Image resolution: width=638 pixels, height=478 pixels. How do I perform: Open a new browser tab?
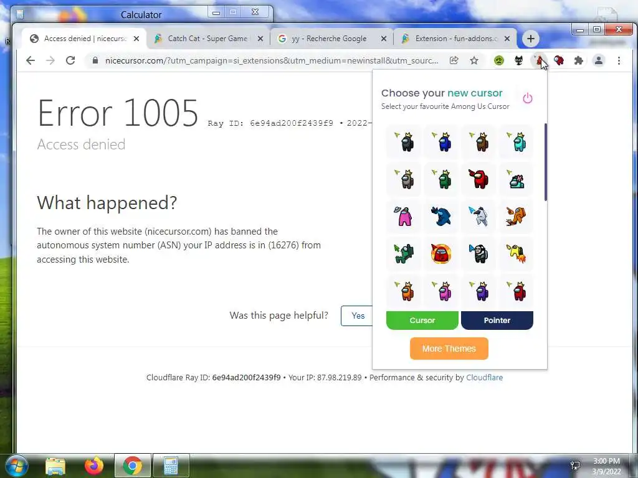(531, 39)
